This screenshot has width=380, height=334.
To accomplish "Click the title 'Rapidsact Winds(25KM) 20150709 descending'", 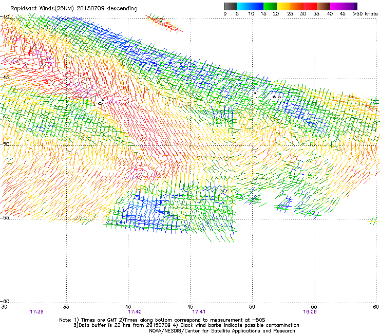I will (73, 9).
